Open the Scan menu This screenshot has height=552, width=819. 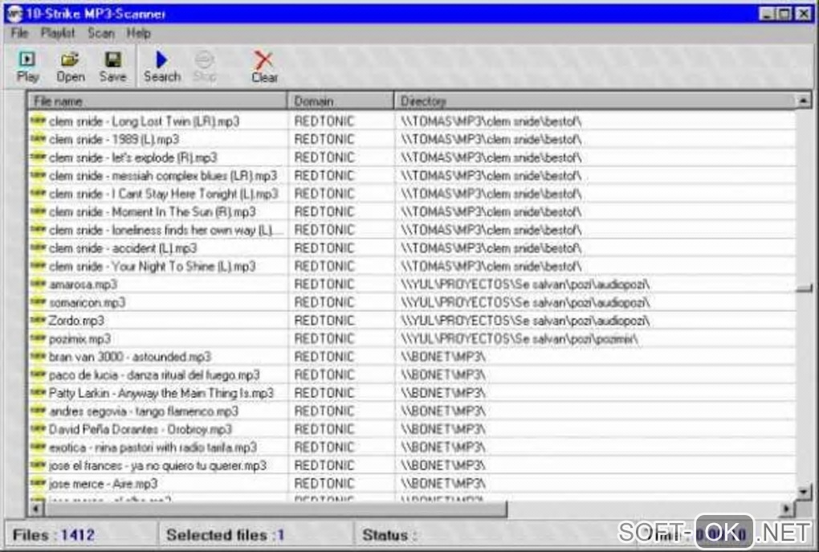pos(101,34)
